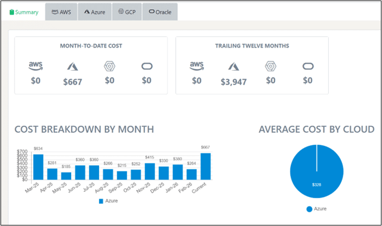382x226 pixels.
Task: Click the Trailing Twelve Months heading
Action: (252, 46)
